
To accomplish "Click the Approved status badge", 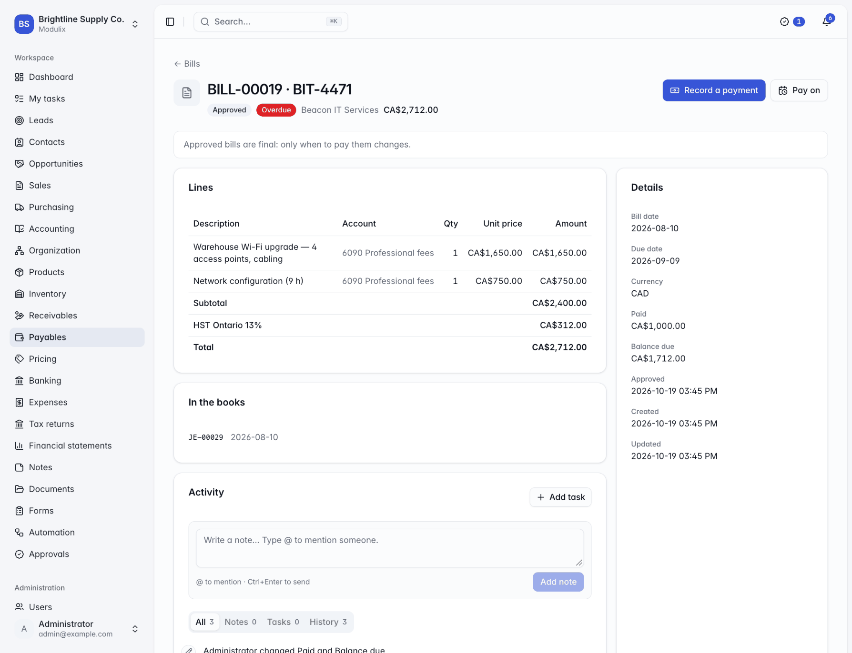I will pyautogui.click(x=229, y=110).
